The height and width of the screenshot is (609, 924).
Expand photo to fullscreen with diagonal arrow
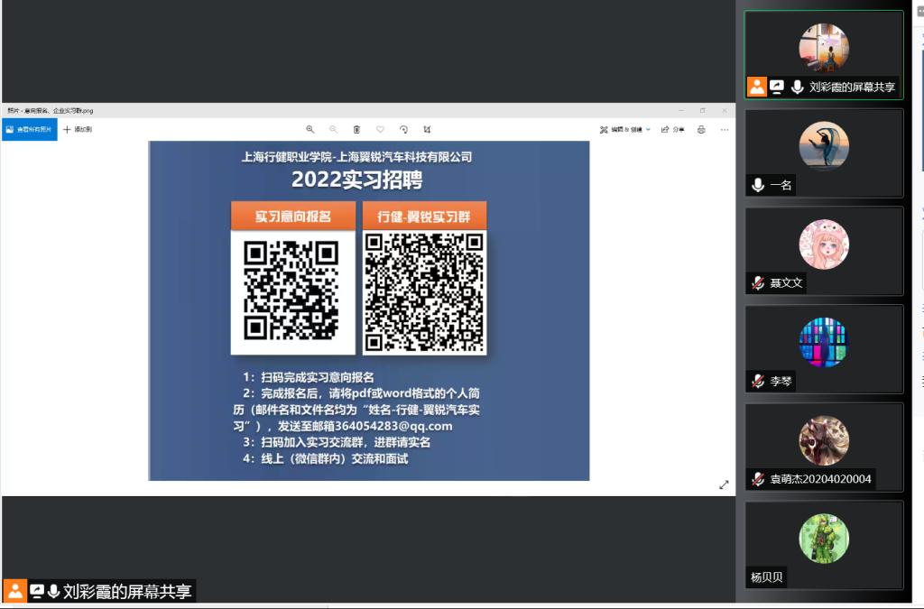pyautogui.click(x=724, y=484)
